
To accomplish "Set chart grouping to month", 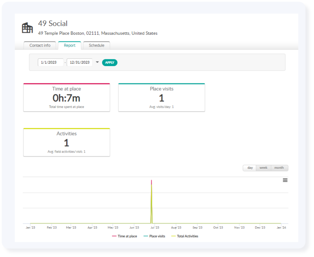I will 279,168.
